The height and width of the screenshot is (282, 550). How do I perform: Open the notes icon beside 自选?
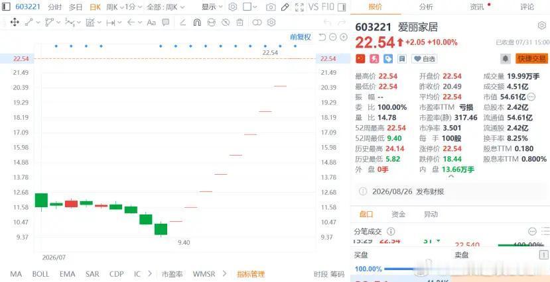click(x=402, y=59)
